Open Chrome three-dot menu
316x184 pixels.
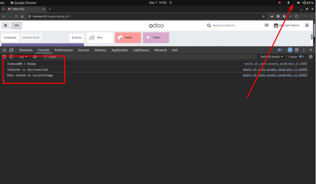(312, 16)
